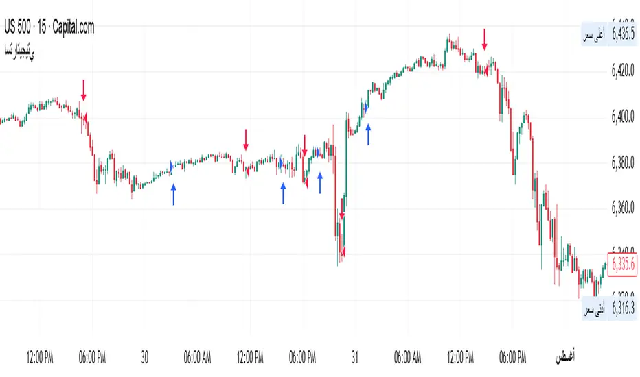Click the red down arrow near the chart peak
Image resolution: width=640 pixels, height=377 pixels.
tap(484, 39)
